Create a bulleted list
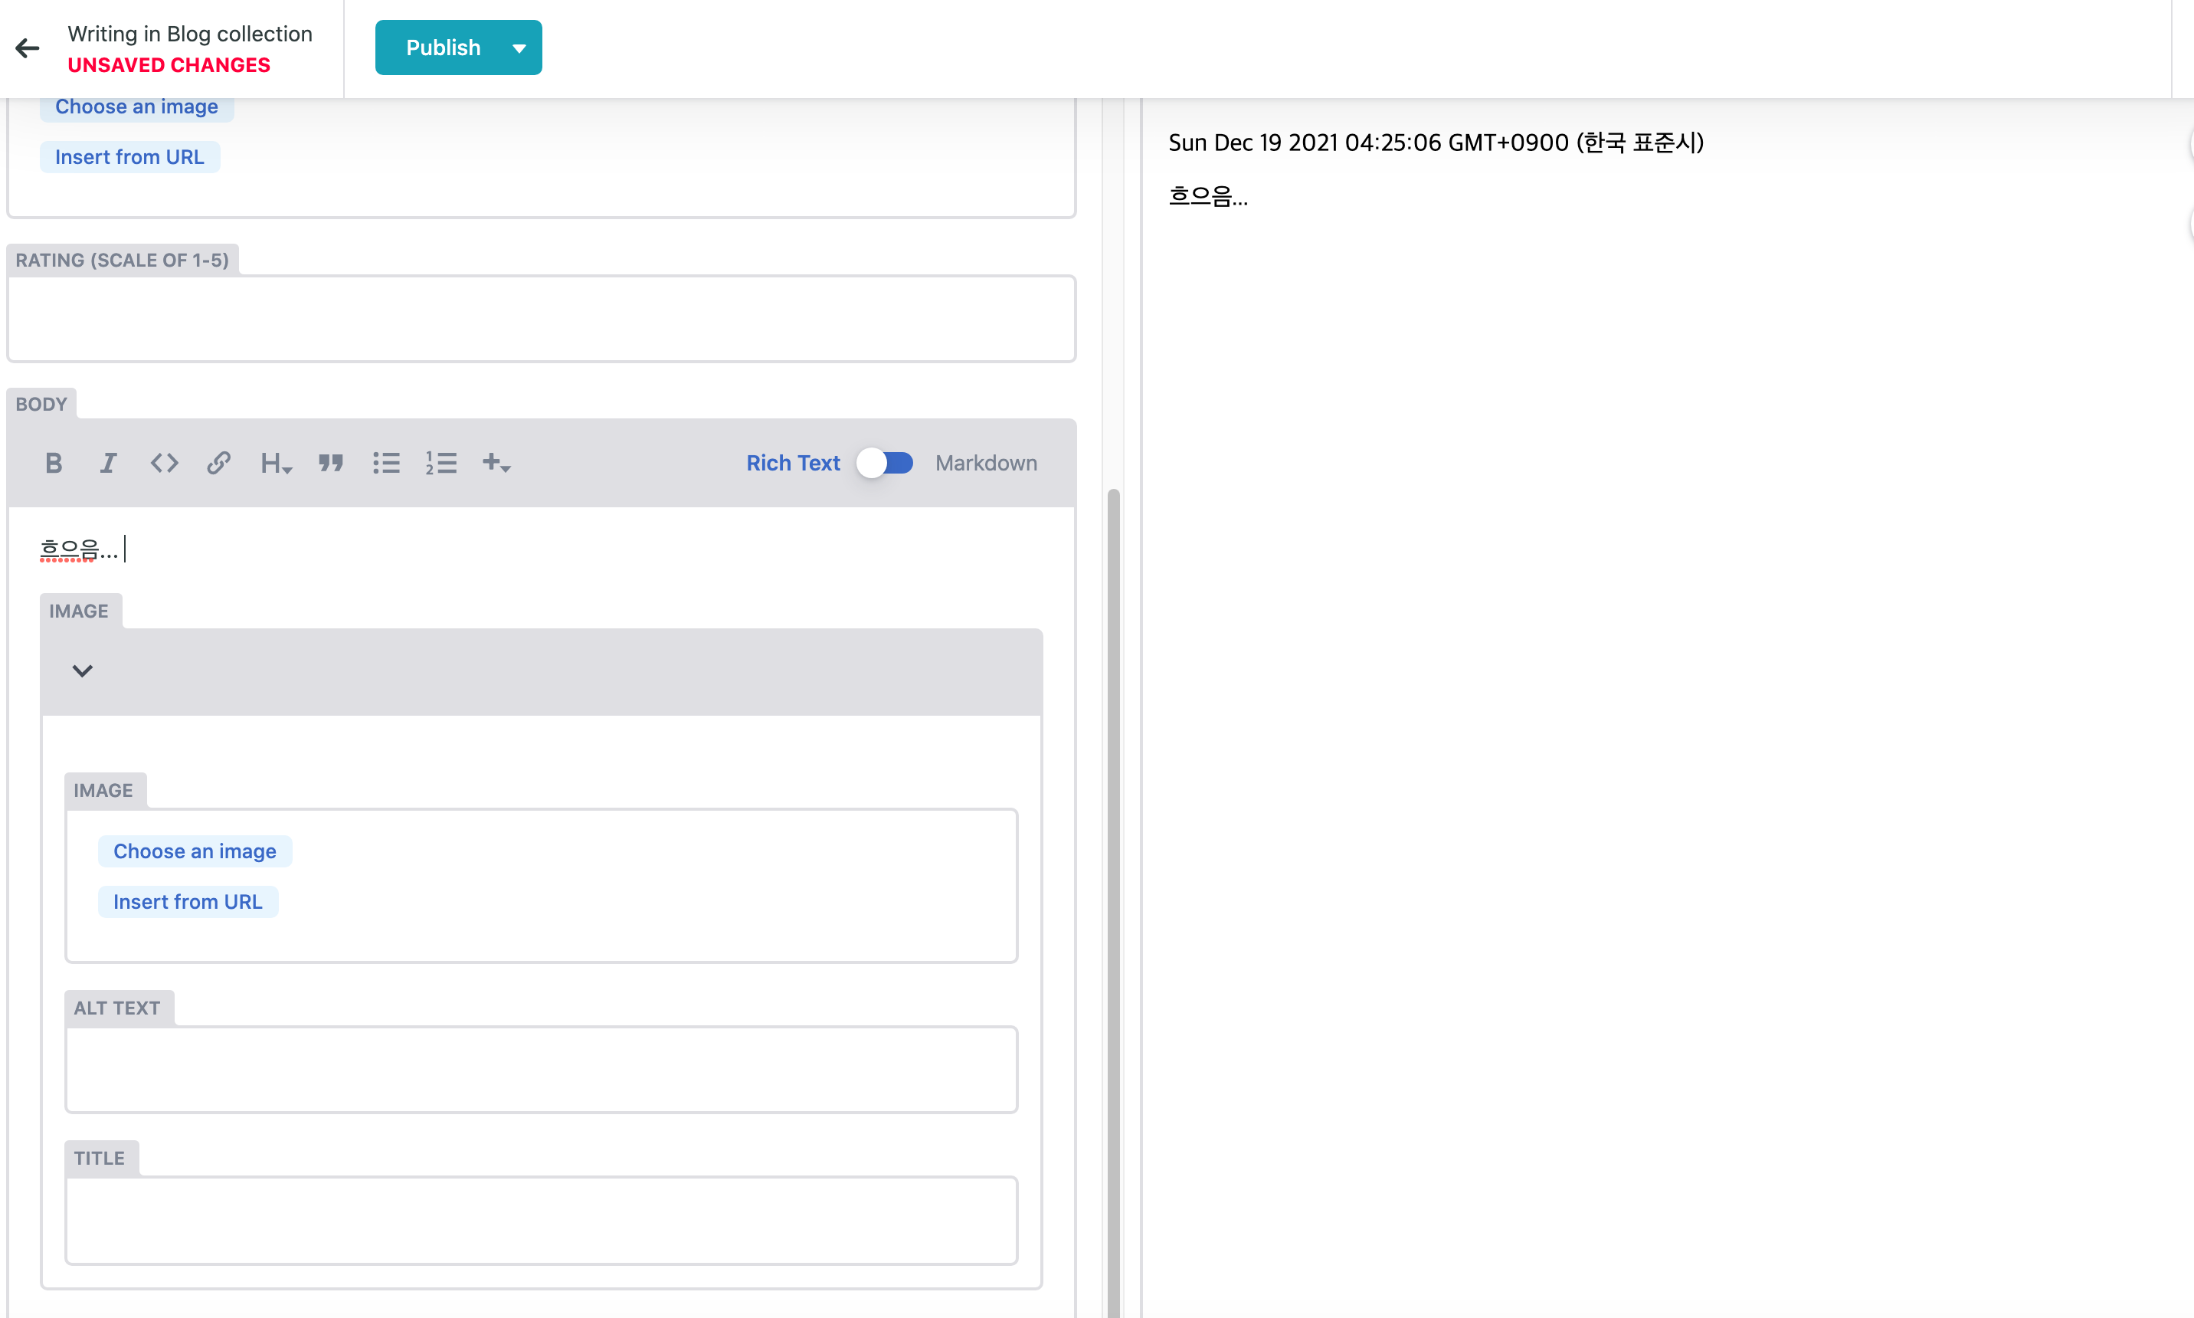This screenshot has height=1318, width=2194. [x=386, y=463]
